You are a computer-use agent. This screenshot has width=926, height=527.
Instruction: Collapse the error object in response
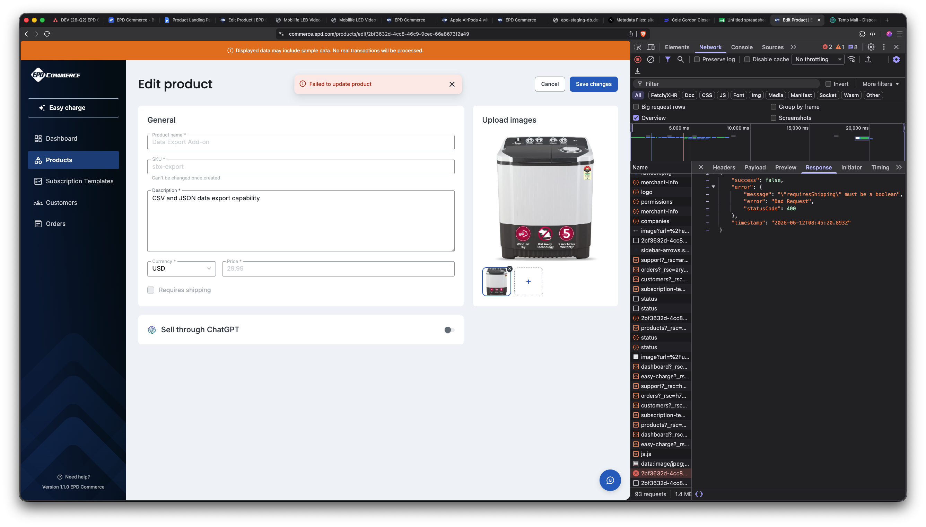coord(713,187)
